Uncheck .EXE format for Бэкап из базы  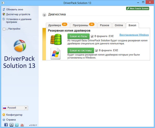pos(92,36)
